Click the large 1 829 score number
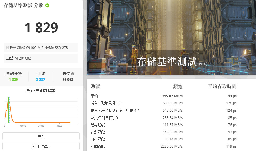 click(41, 28)
